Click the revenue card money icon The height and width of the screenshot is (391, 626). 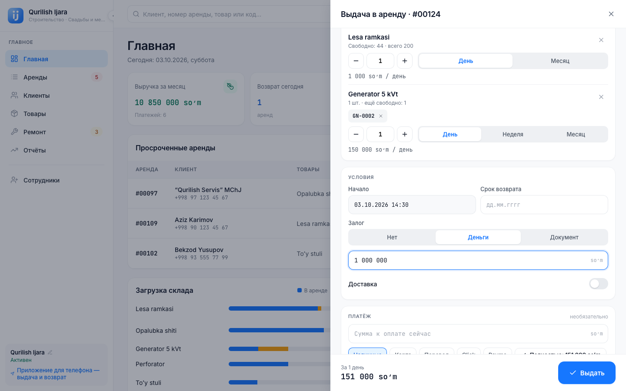tap(230, 86)
